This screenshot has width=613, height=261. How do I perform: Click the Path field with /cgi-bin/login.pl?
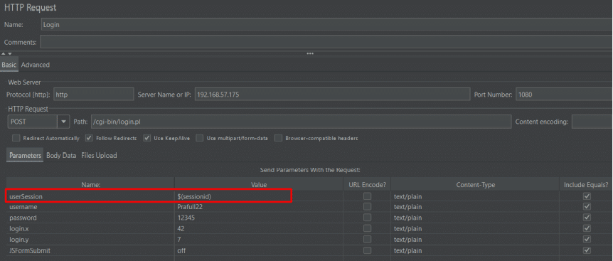(301, 122)
